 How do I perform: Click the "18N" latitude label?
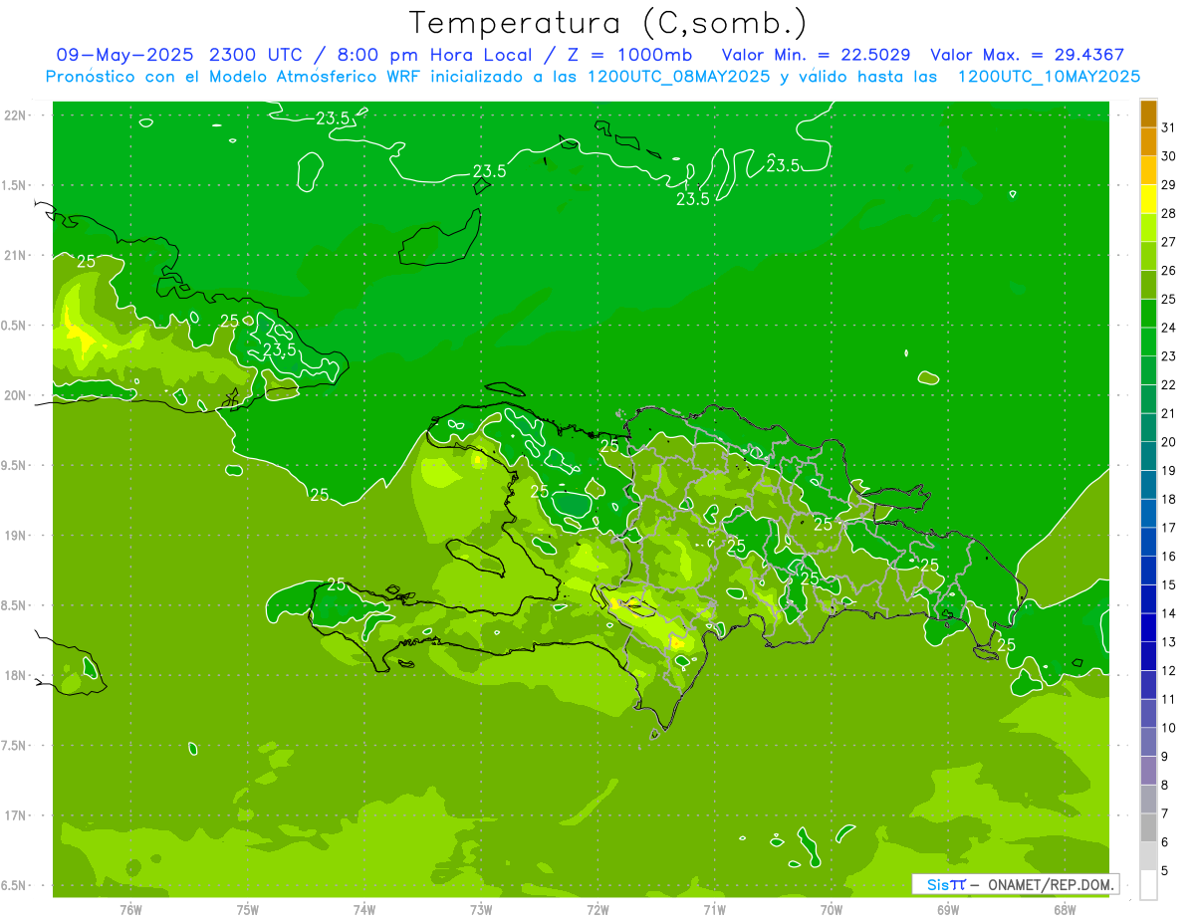click(x=16, y=675)
